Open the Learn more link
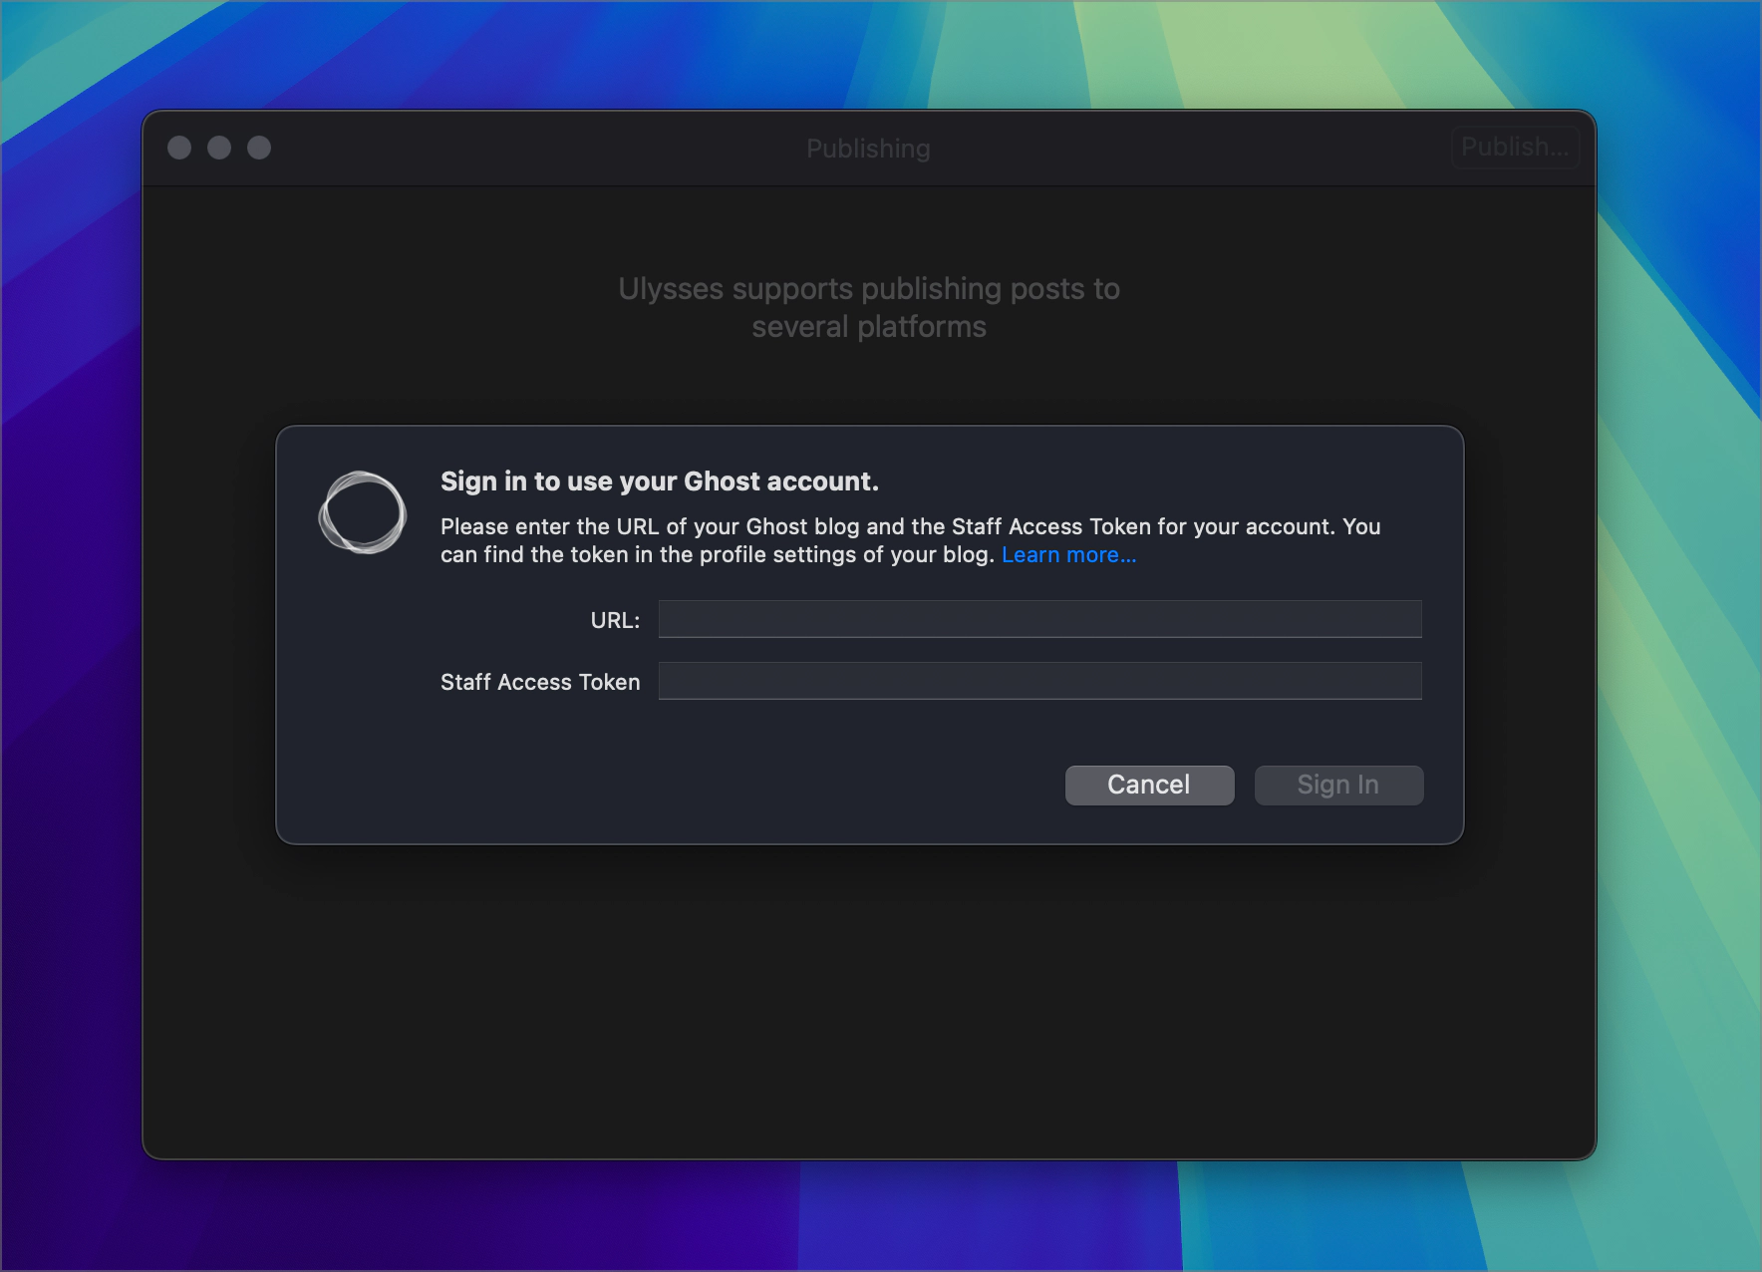 point(1068,555)
